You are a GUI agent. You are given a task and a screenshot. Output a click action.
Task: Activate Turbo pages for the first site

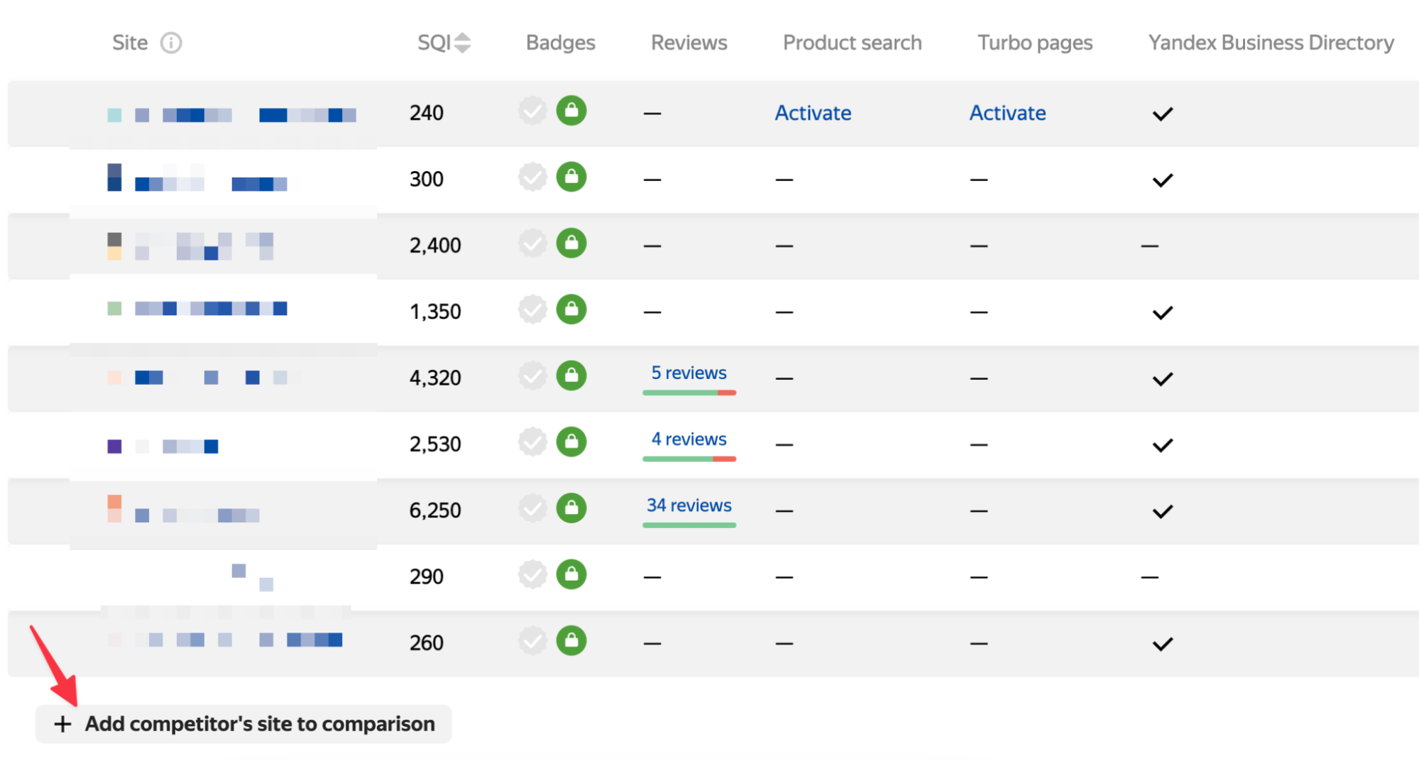1007,113
